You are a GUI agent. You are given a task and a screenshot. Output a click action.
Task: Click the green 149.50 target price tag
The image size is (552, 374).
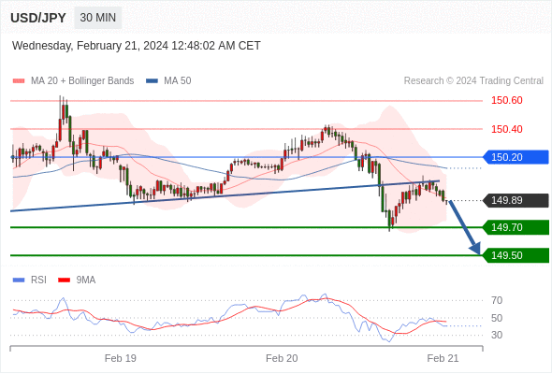pyautogui.click(x=516, y=255)
